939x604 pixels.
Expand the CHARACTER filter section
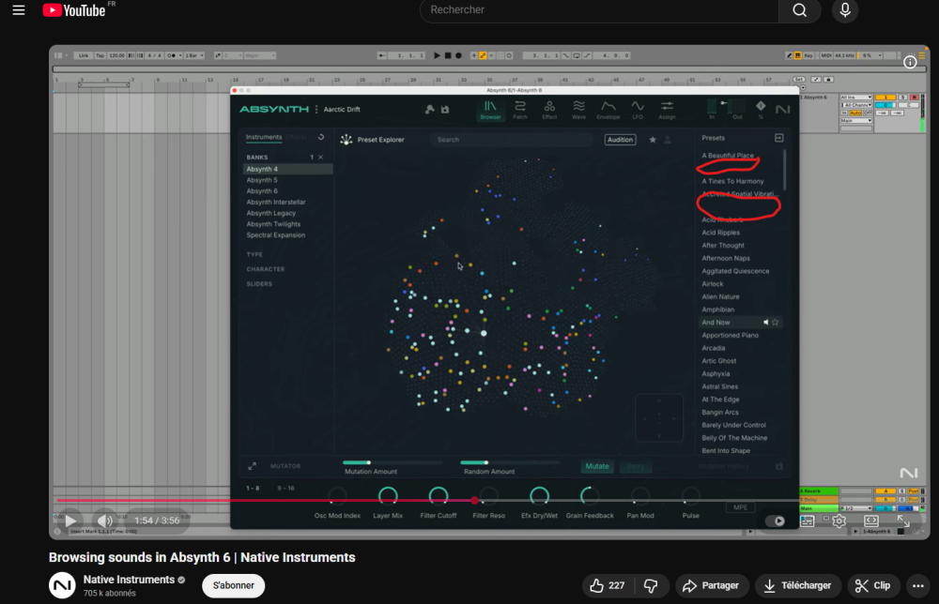pos(266,269)
